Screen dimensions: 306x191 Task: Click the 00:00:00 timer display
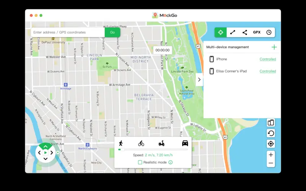coord(163,50)
